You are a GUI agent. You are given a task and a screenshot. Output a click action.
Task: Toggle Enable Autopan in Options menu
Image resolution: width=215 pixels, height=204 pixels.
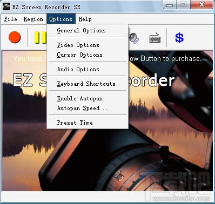pos(88,98)
